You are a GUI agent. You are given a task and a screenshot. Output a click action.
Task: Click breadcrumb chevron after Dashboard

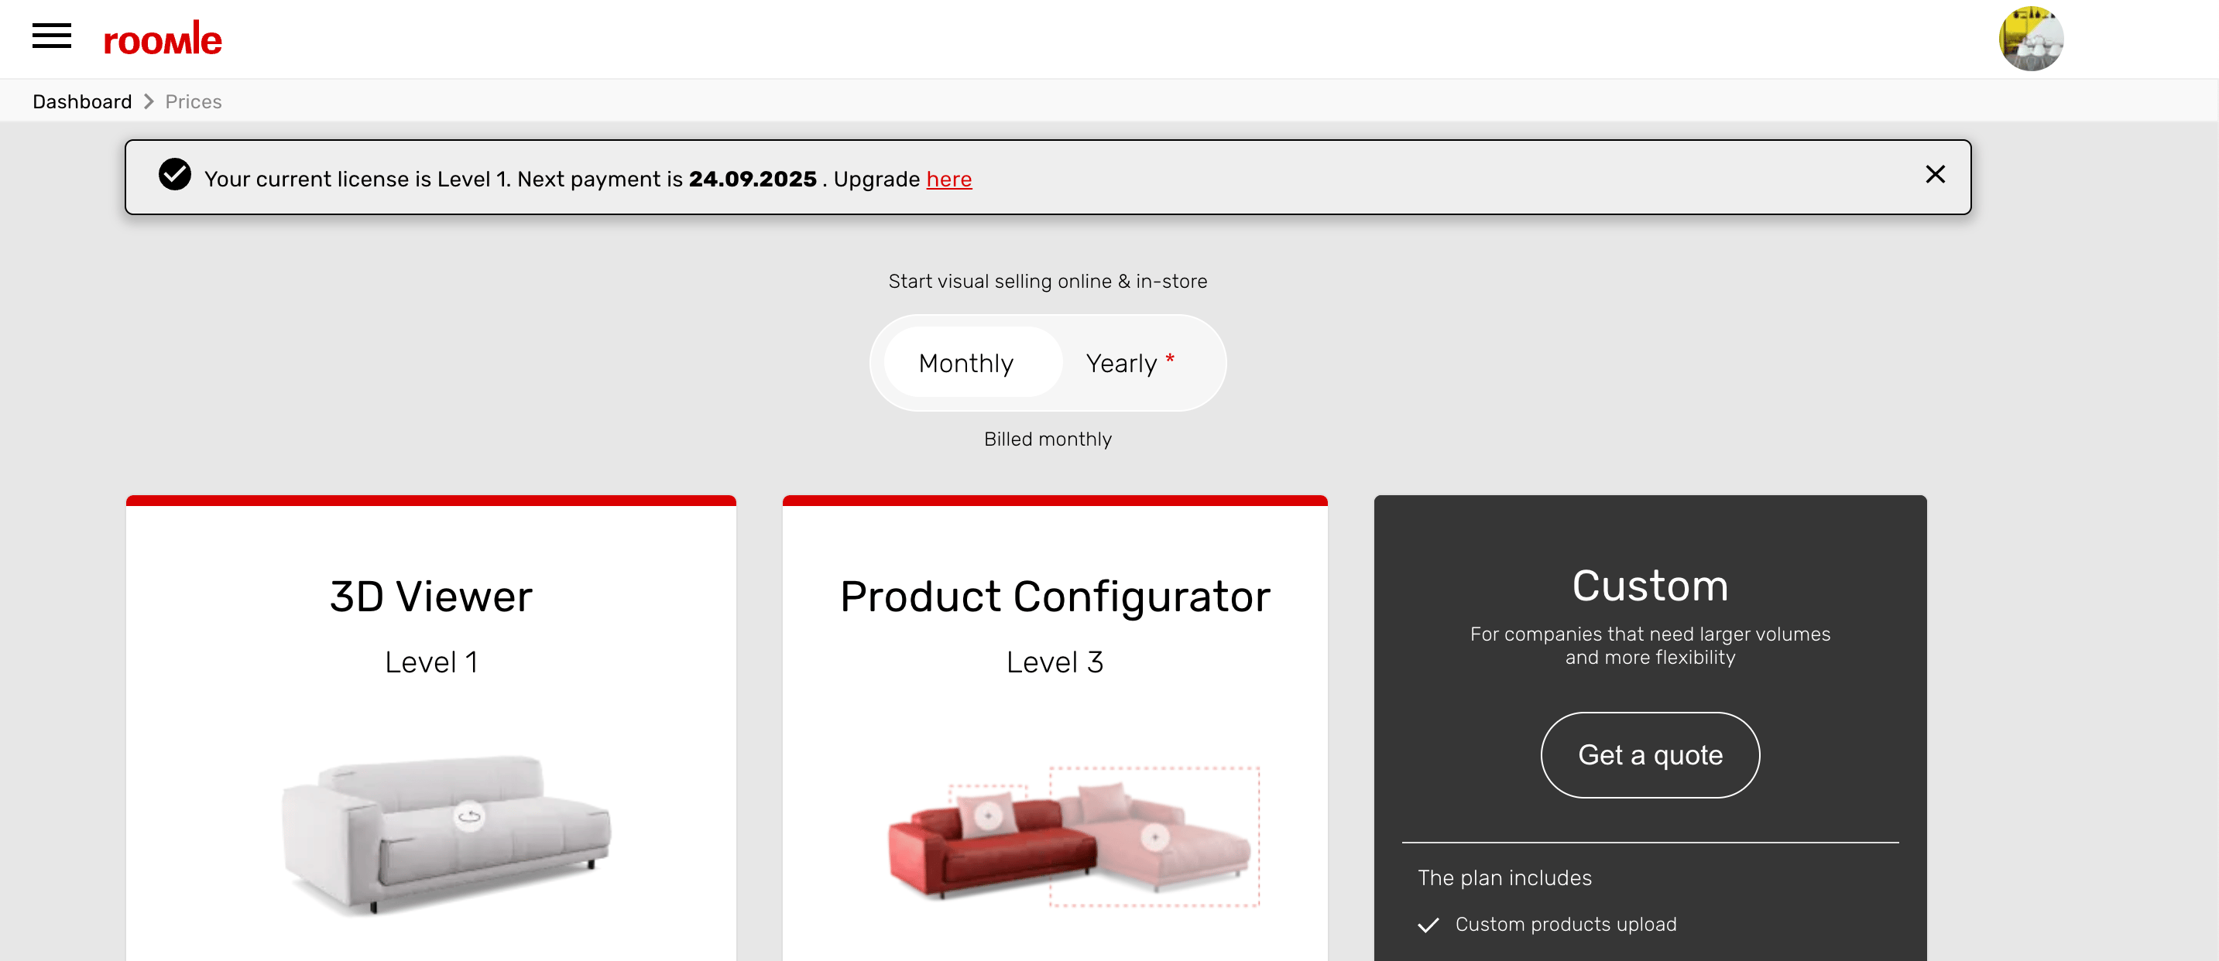click(x=149, y=101)
